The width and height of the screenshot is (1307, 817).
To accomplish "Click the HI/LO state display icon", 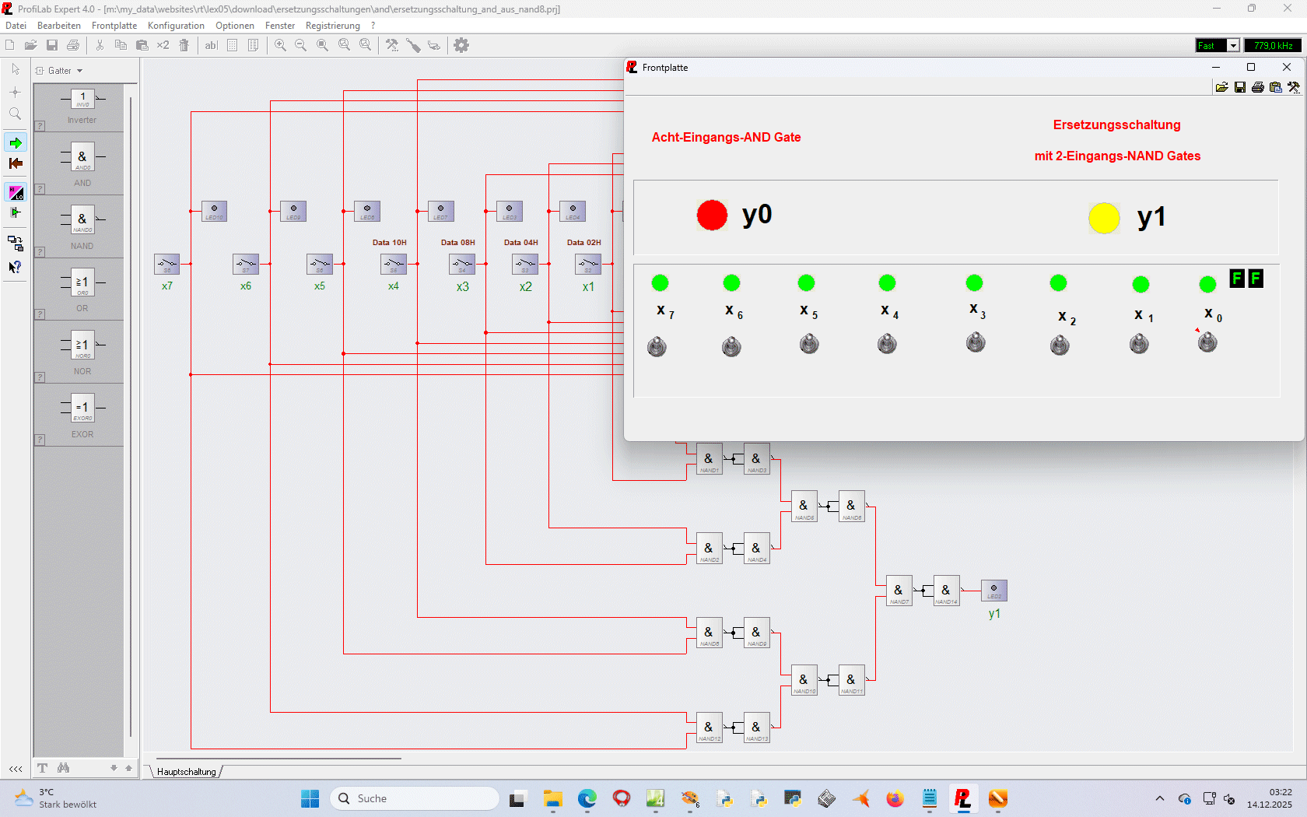I will 16,192.
